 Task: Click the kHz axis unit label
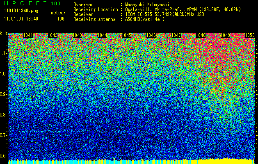point(4,33)
